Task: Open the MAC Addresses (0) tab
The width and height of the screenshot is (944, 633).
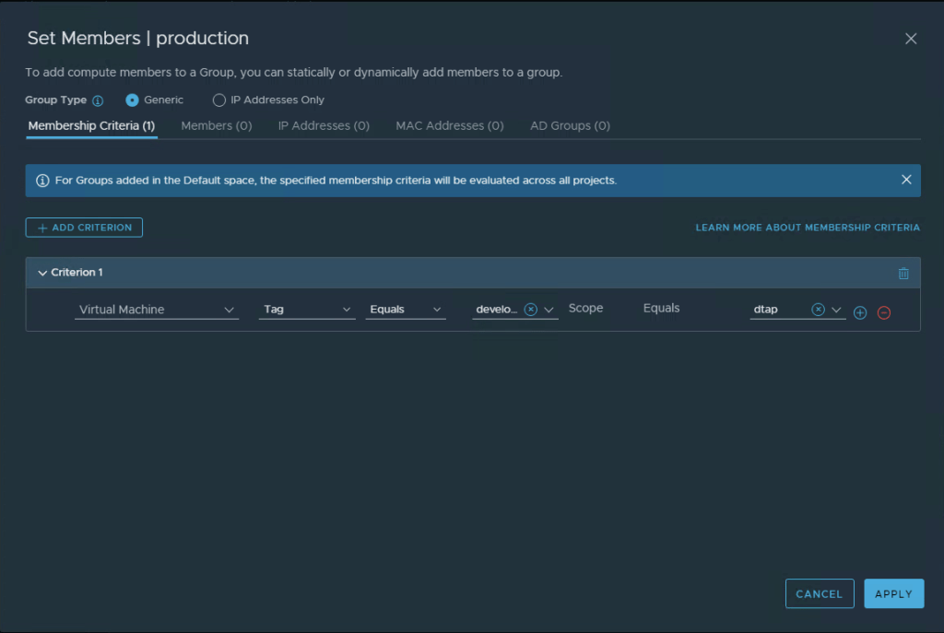Action: coord(449,125)
